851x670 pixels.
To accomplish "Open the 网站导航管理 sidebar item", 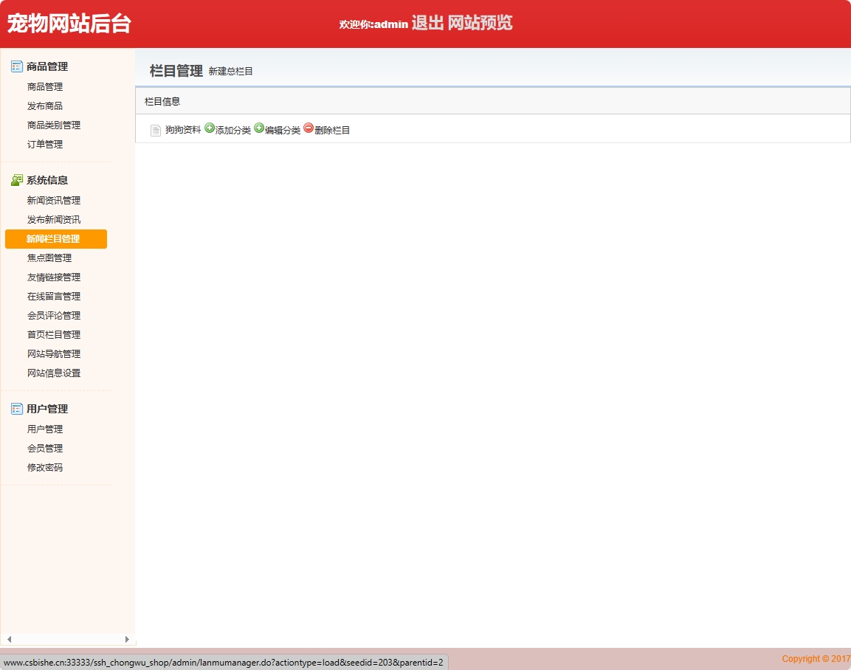I will coord(54,353).
